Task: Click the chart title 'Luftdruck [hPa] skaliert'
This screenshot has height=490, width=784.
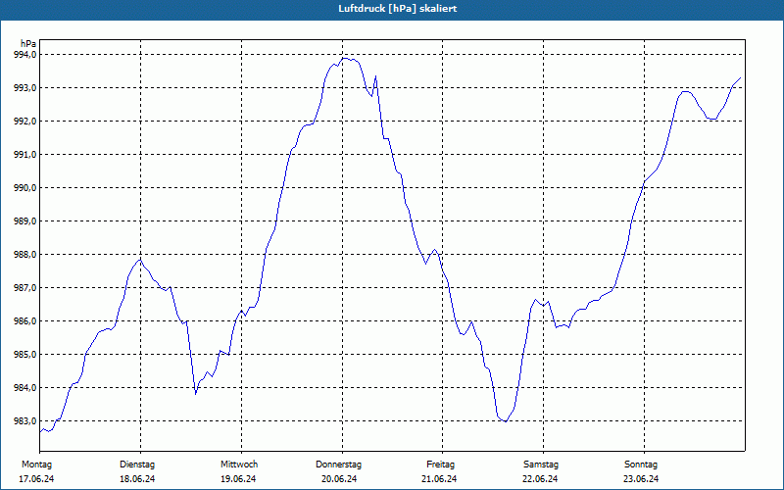Action: pyautogui.click(x=398, y=9)
